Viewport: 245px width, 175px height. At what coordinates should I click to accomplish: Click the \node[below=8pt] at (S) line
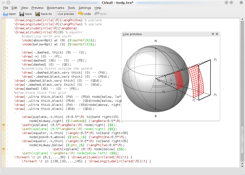point(59,45)
